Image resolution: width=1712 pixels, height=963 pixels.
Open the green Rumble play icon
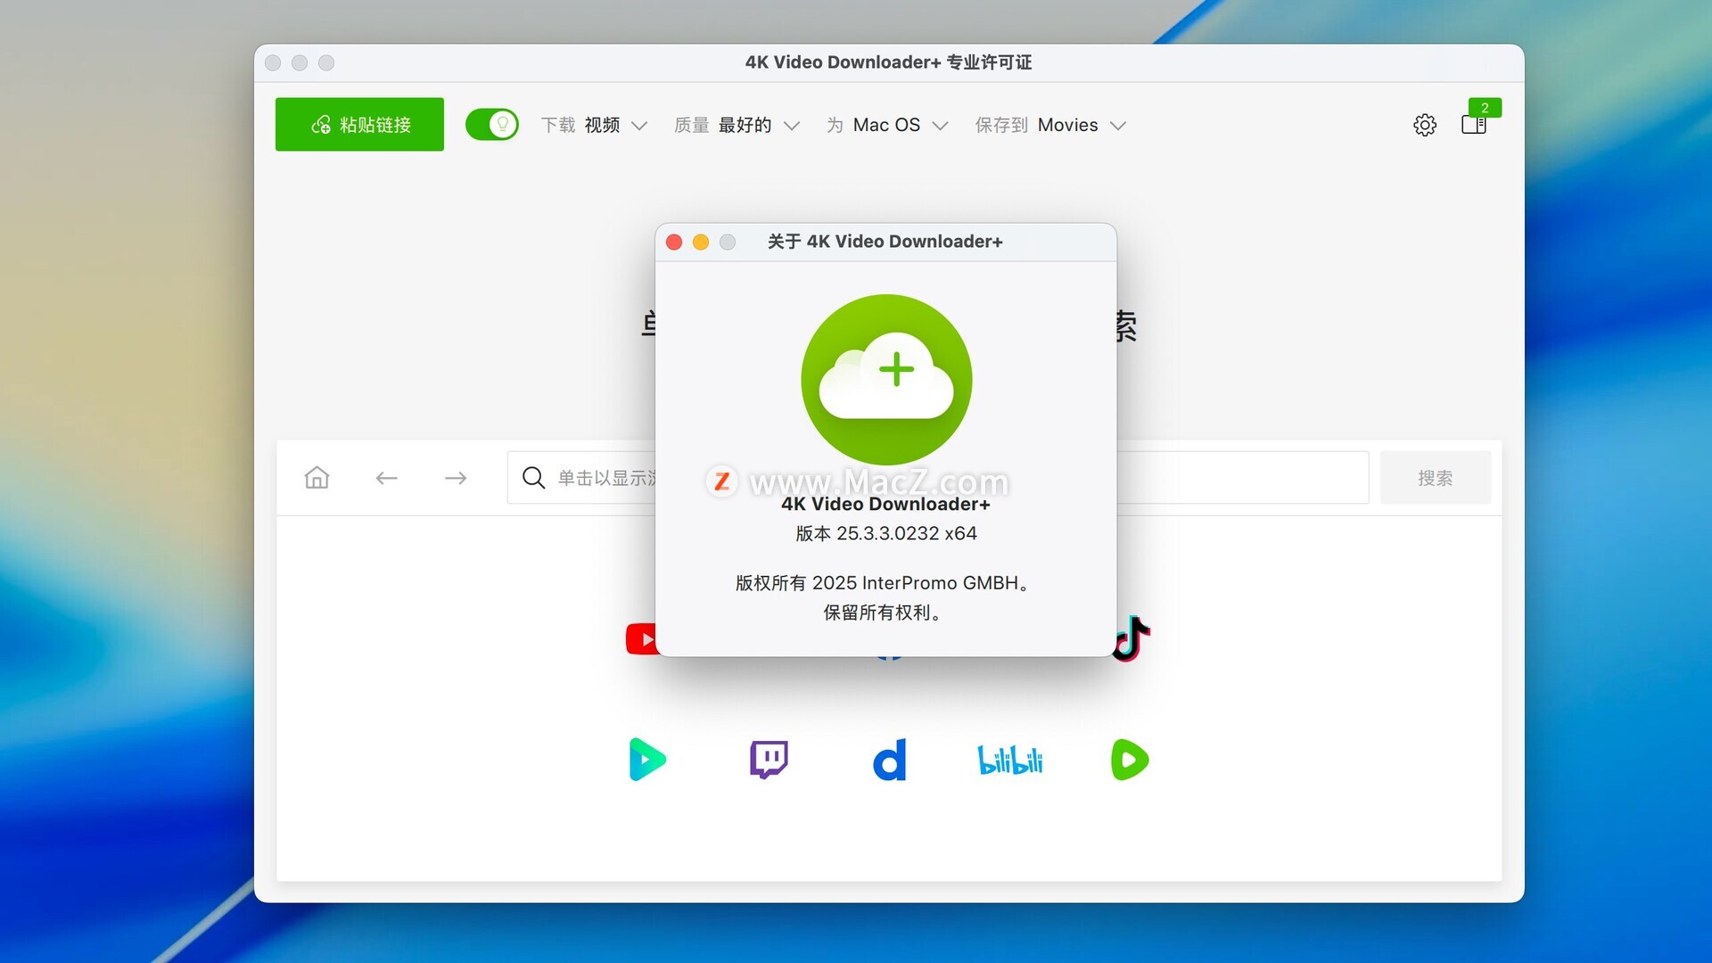[1130, 760]
